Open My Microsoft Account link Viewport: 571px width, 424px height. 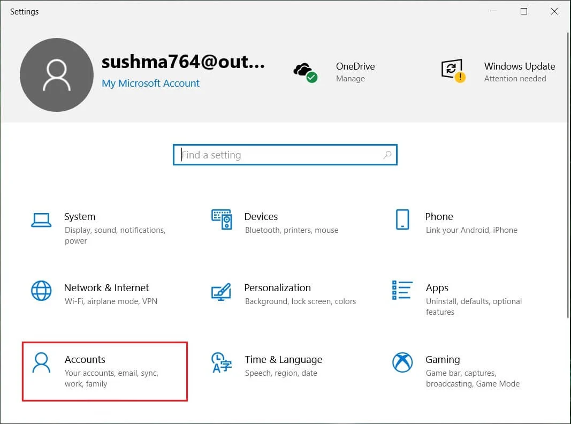[150, 84]
